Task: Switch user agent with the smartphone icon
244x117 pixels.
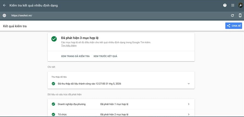Action: (x=240, y=15)
